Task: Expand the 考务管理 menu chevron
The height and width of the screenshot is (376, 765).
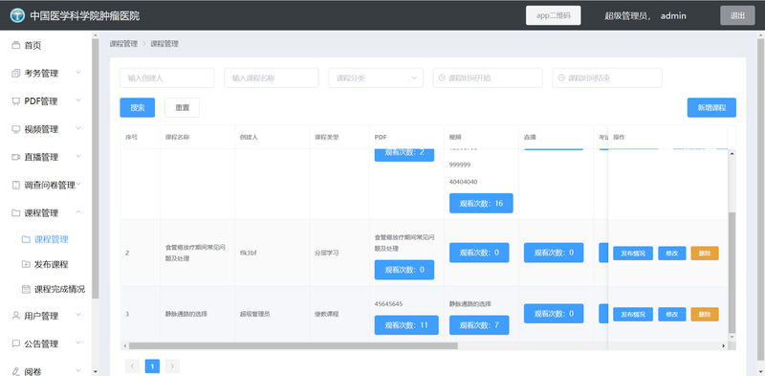Action: pyautogui.click(x=78, y=73)
